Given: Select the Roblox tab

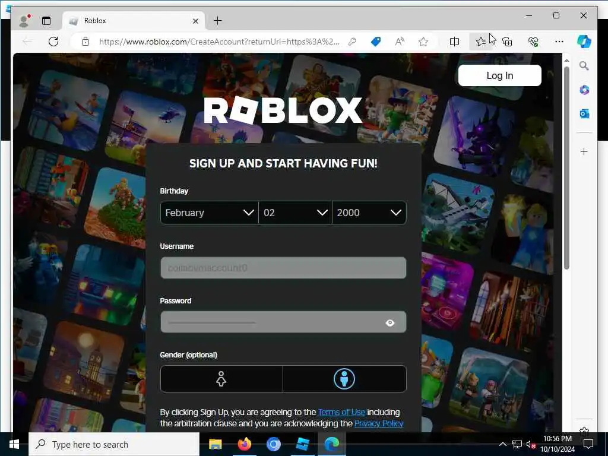Looking at the screenshot, I should tap(134, 21).
